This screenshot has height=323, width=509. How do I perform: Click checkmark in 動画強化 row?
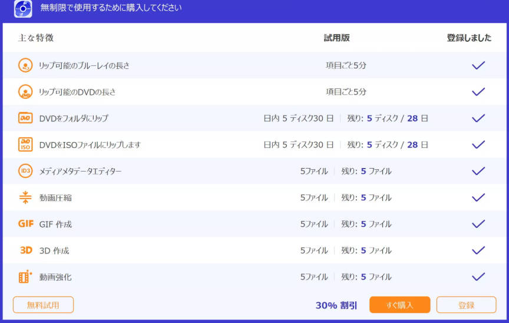pos(478,276)
